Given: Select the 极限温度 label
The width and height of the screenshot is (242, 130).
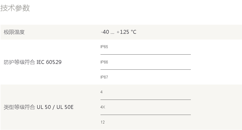Looking at the screenshot, I should (x=14, y=32).
